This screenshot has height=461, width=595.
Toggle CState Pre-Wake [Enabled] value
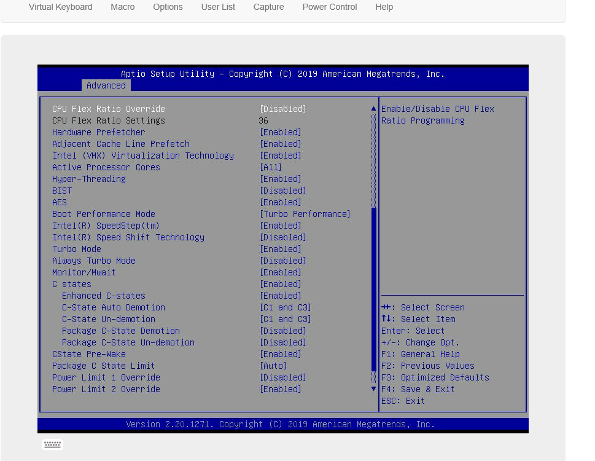281,354
